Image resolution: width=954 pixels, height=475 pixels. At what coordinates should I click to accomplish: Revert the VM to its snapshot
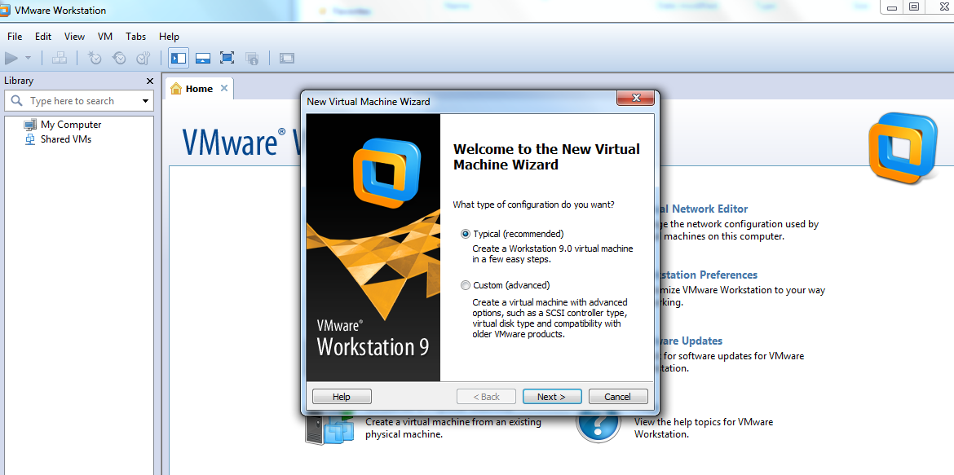point(119,58)
